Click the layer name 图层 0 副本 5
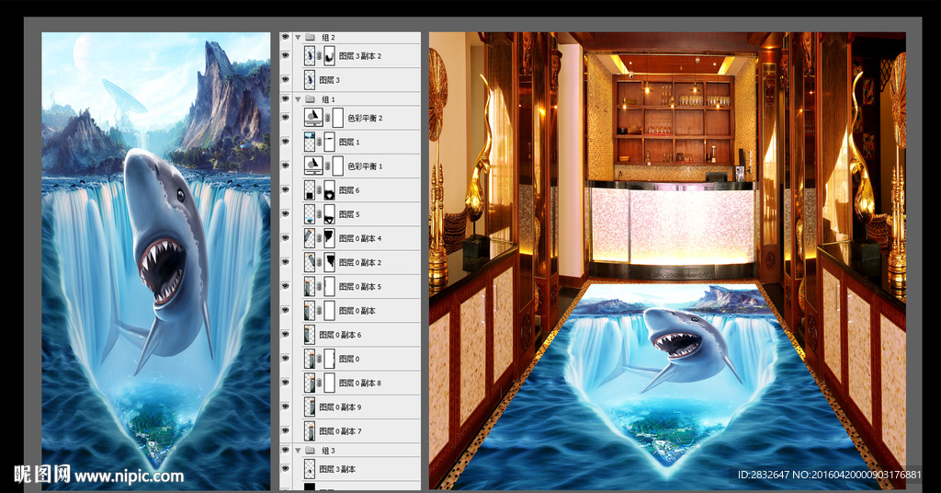 (360, 286)
